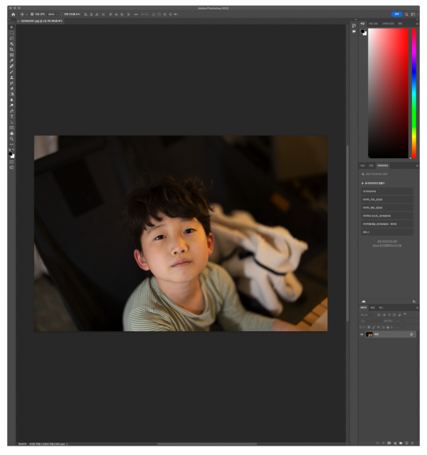The image size is (427, 455).
Task: Select the Hand tool
Action: (x=11, y=133)
